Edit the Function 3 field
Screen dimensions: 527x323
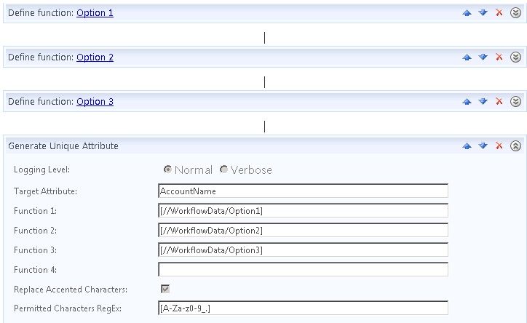click(303, 250)
